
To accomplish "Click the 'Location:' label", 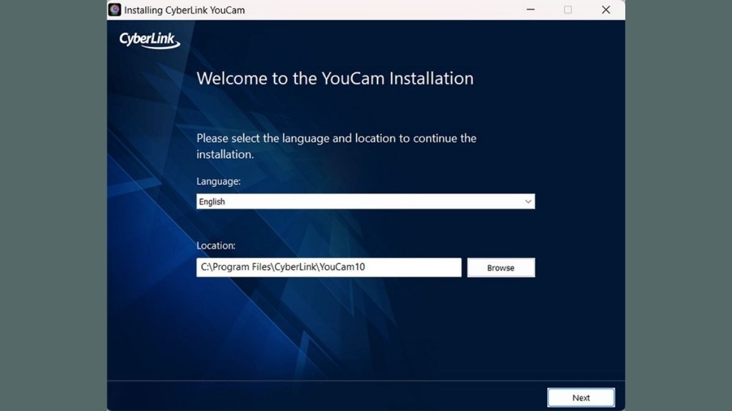I will click(216, 246).
